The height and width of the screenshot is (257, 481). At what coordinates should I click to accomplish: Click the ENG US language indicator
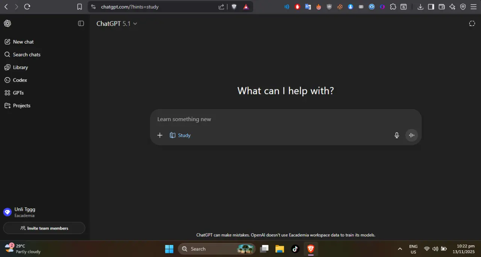[413, 249]
